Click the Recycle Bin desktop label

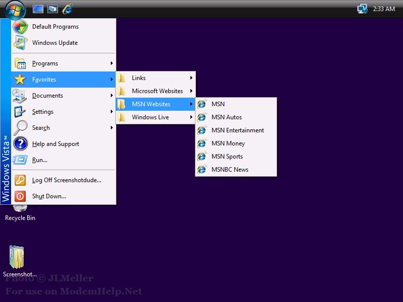20,218
